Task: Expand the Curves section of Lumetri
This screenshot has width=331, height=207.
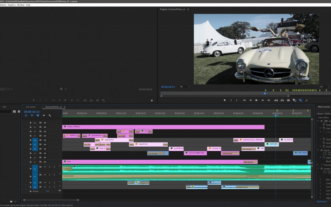Action: pyautogui.click(x=320, y=187)
